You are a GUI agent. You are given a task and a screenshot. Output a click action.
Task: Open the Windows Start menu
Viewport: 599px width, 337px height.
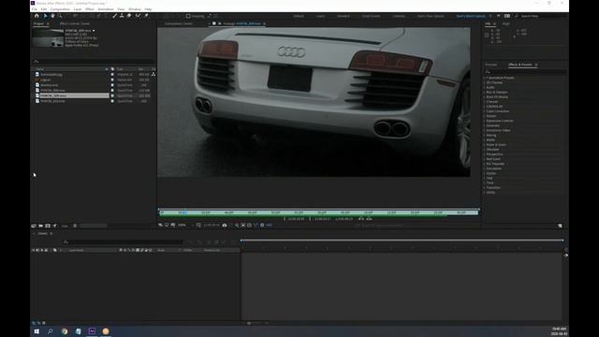tap(37, 331)
